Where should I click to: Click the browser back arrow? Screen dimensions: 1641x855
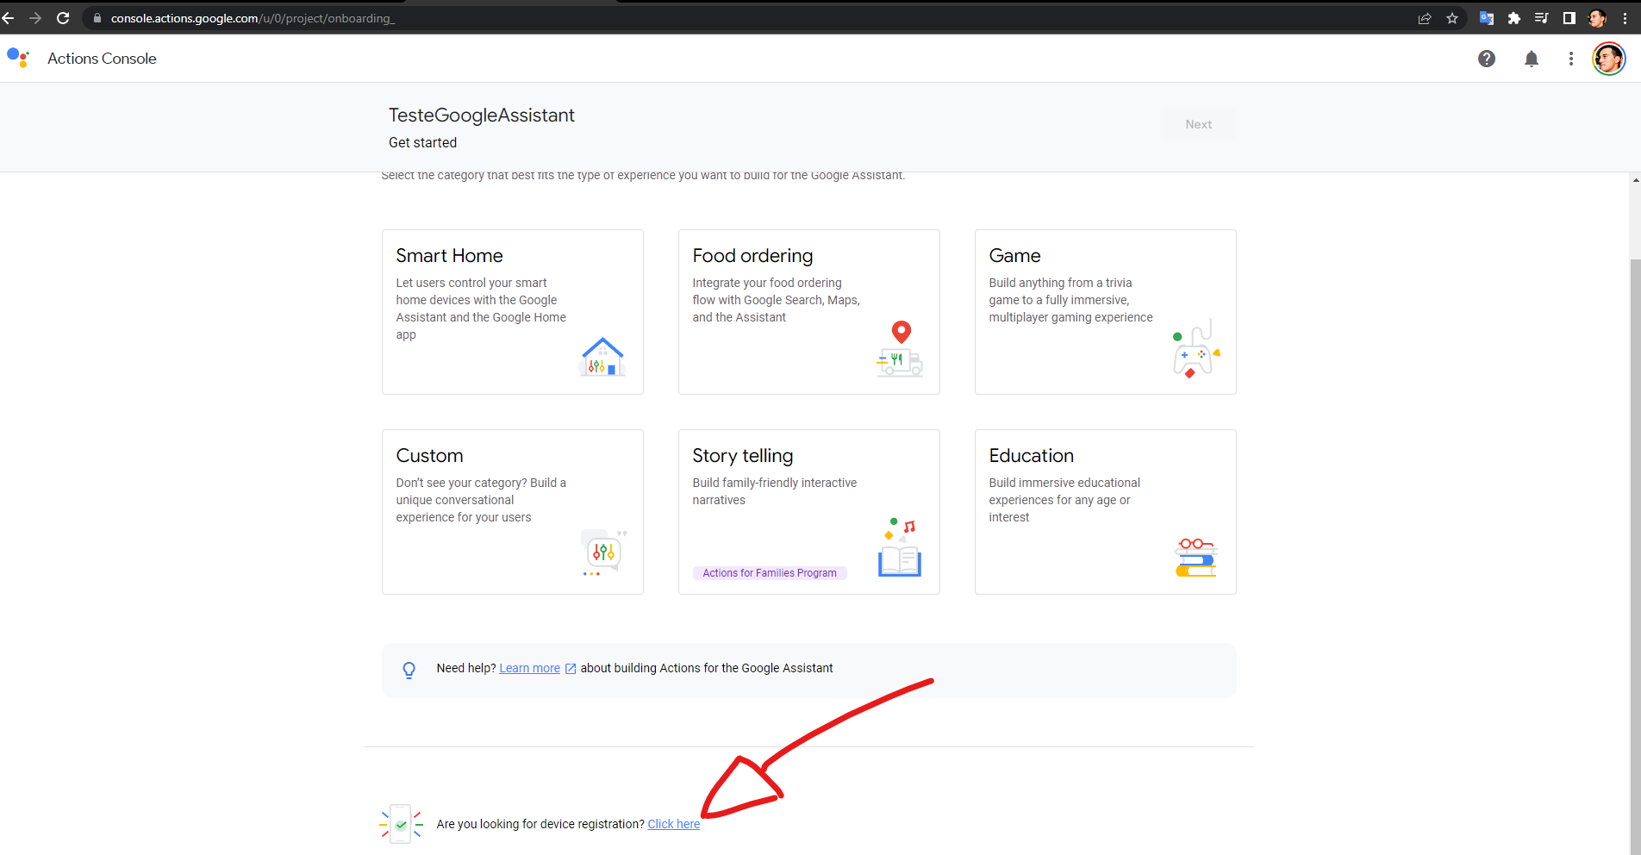click(9, 17)
